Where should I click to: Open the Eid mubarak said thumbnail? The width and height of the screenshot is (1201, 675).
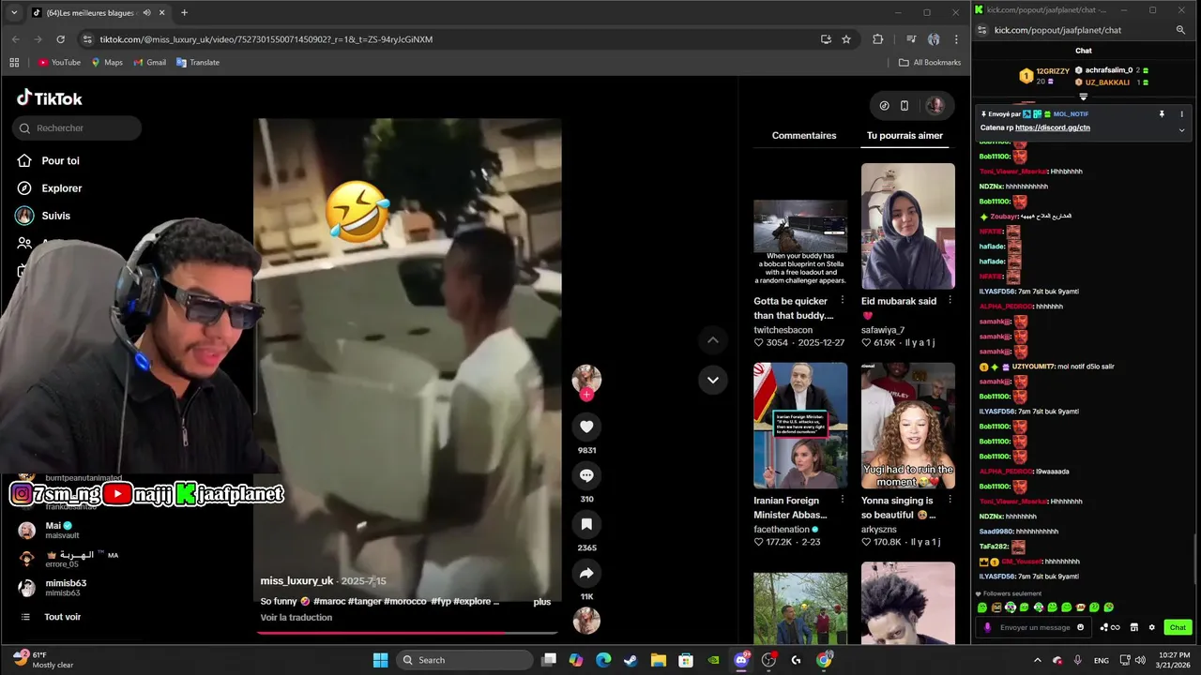click(x=908, y=226)
